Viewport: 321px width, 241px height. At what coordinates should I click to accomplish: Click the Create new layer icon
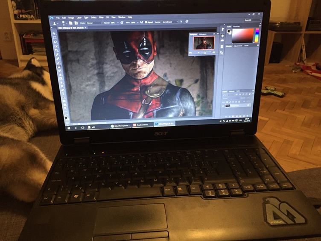coord(244,116)
